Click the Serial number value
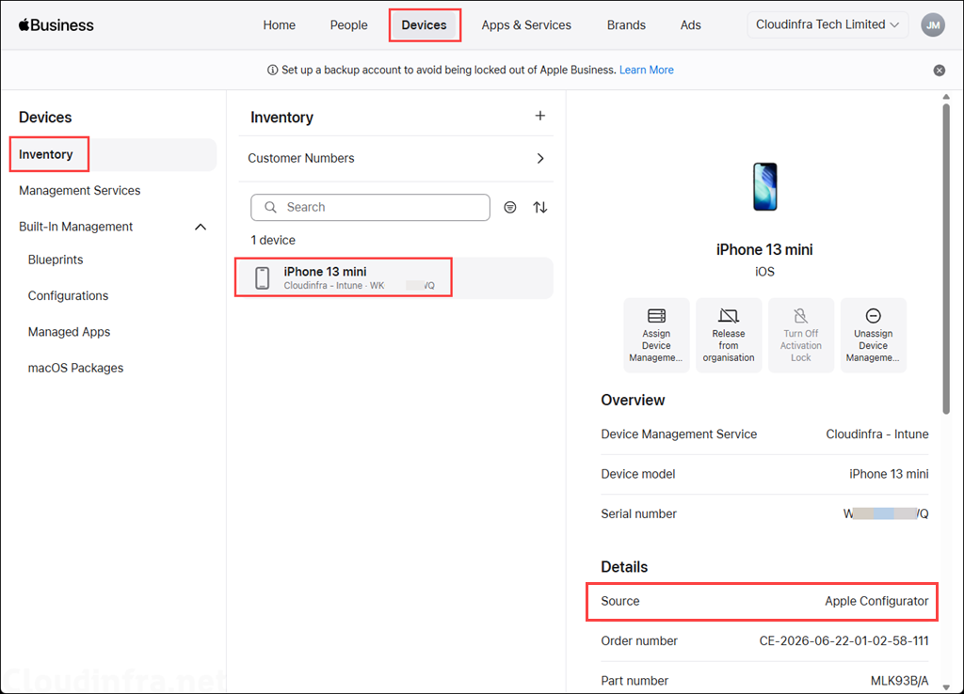The width and height of the screenshot is (964, 694). [885, 514]
